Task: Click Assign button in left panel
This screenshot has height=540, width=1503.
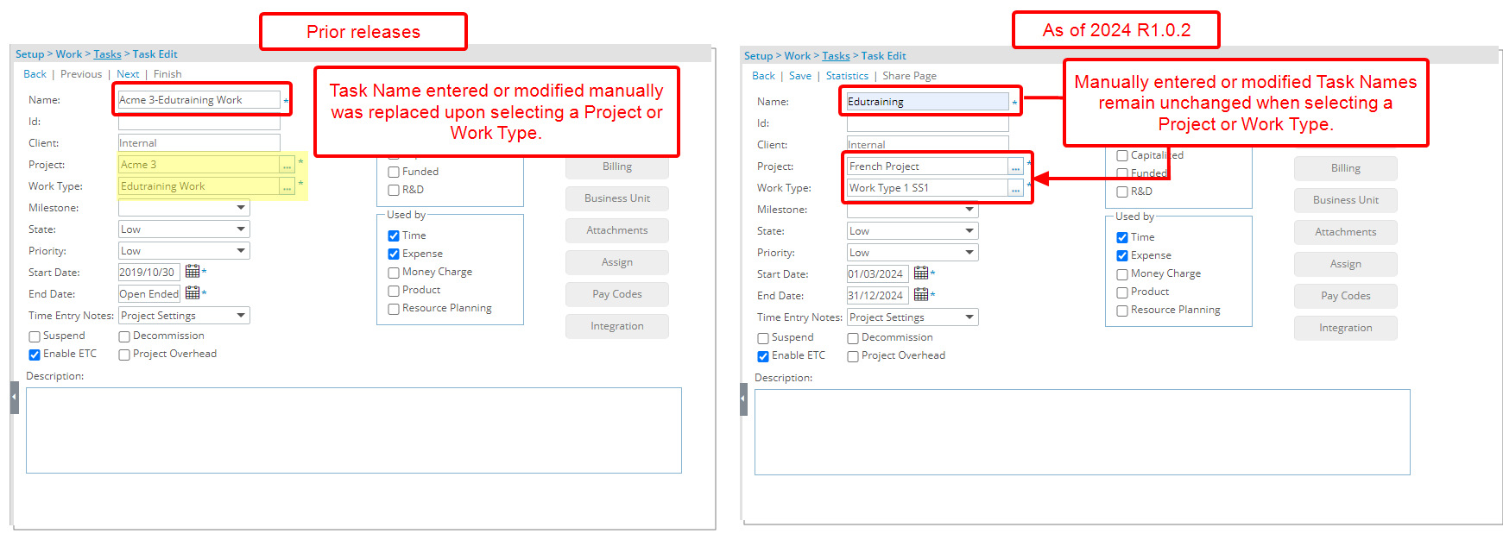Action: [x=617, y=262]
